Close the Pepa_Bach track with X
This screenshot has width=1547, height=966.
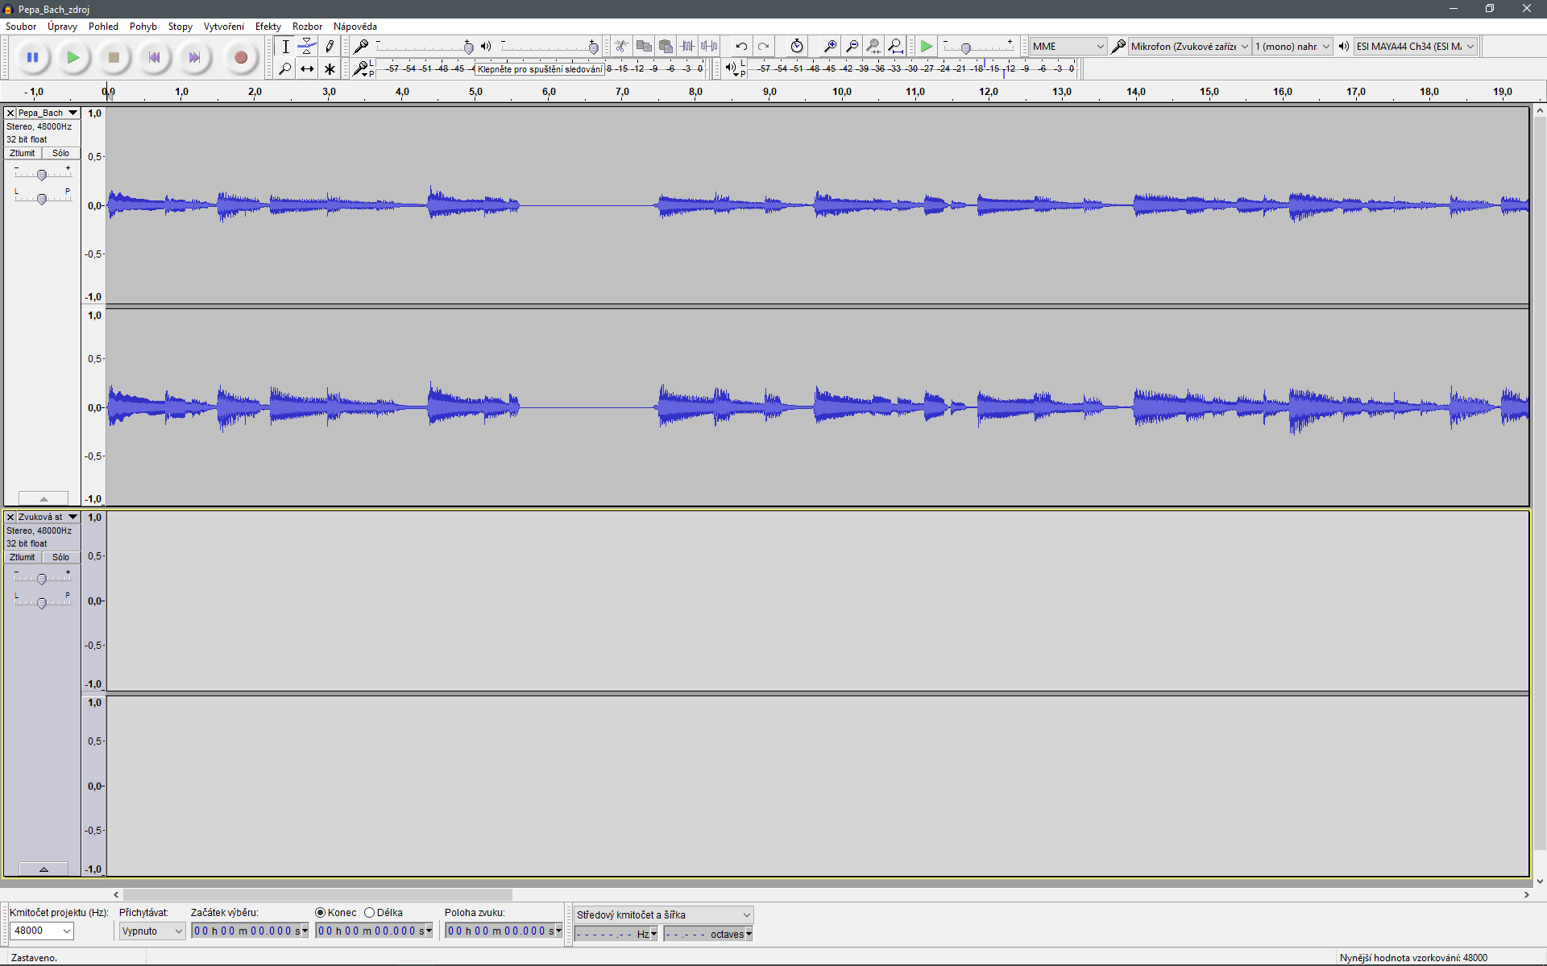pos(10,114)
